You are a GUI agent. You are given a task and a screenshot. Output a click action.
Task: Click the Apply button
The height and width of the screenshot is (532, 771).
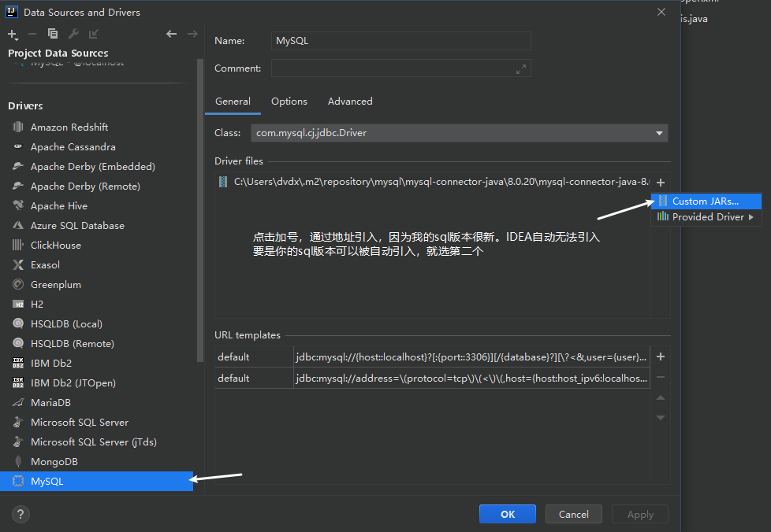[x=639, y=514]
